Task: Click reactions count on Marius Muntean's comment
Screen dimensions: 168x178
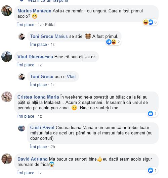Action: [x=150, y=22]
